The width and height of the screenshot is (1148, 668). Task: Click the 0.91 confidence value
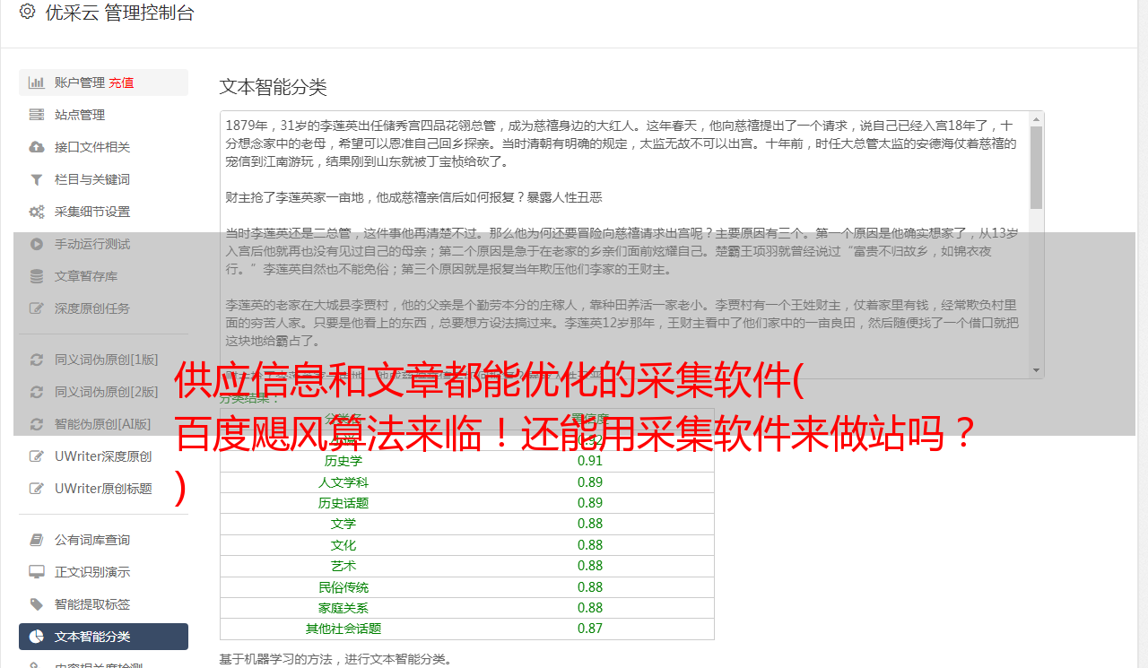[x=590, y=461]
